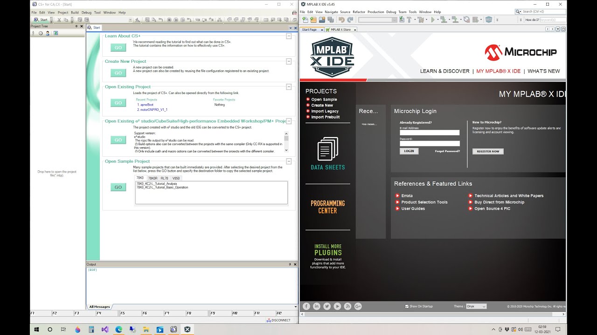Screen dimensions: 597x335
Task: Show hidden icons in system tray
Action: click(493, 329)
